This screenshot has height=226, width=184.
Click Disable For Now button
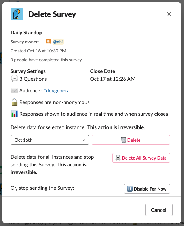[x=147, y=189]
